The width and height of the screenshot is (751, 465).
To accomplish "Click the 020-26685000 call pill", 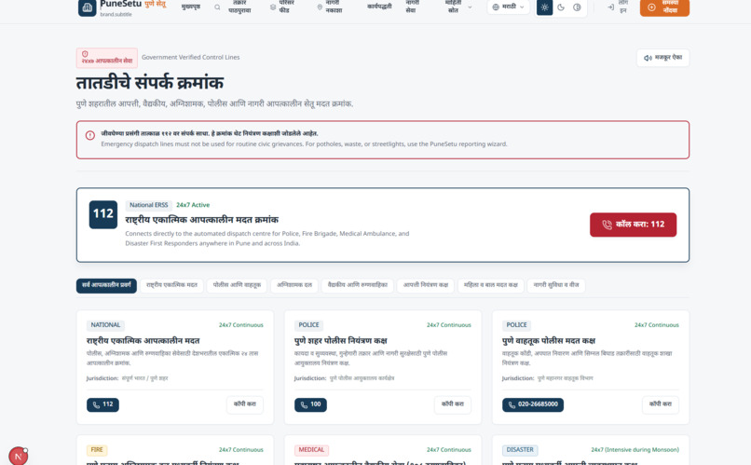I will point(533,404).
